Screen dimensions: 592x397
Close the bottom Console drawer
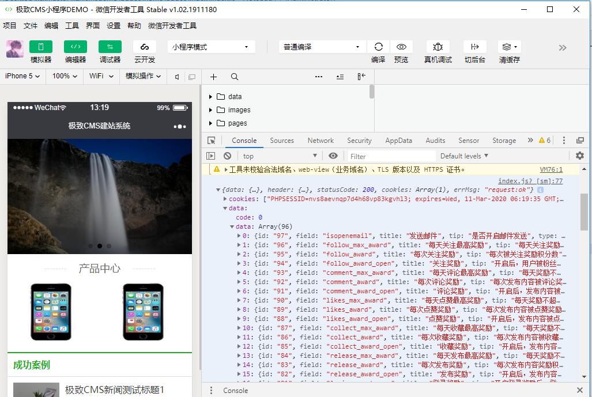click(x=579, y=390)
